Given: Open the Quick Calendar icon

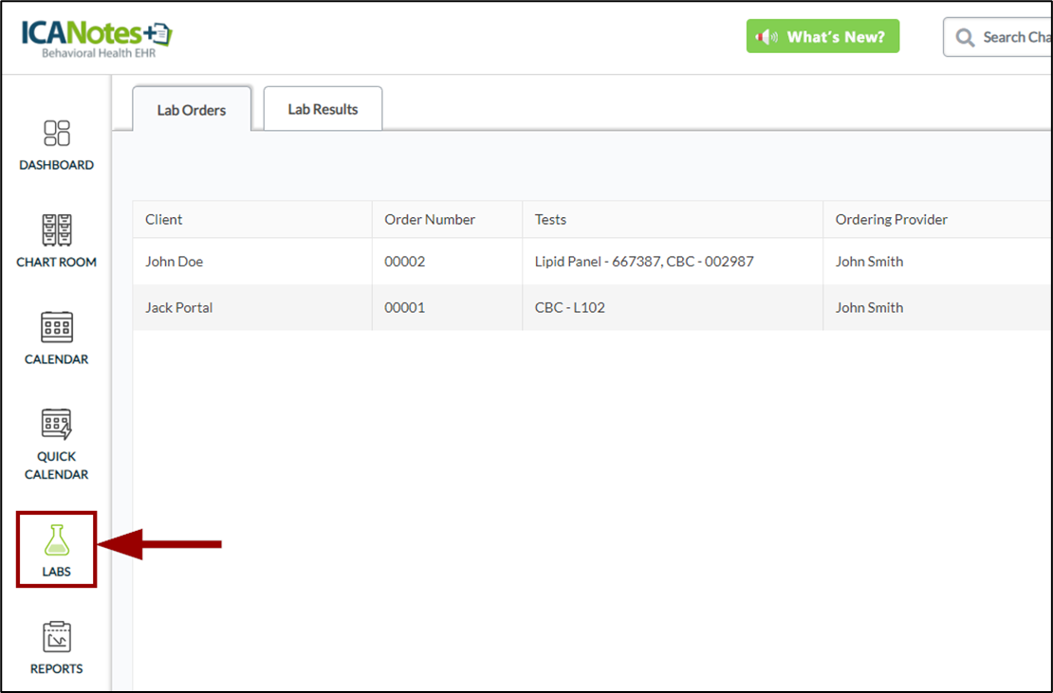Looking at the screenshot, I should click(x=57, y=424).
